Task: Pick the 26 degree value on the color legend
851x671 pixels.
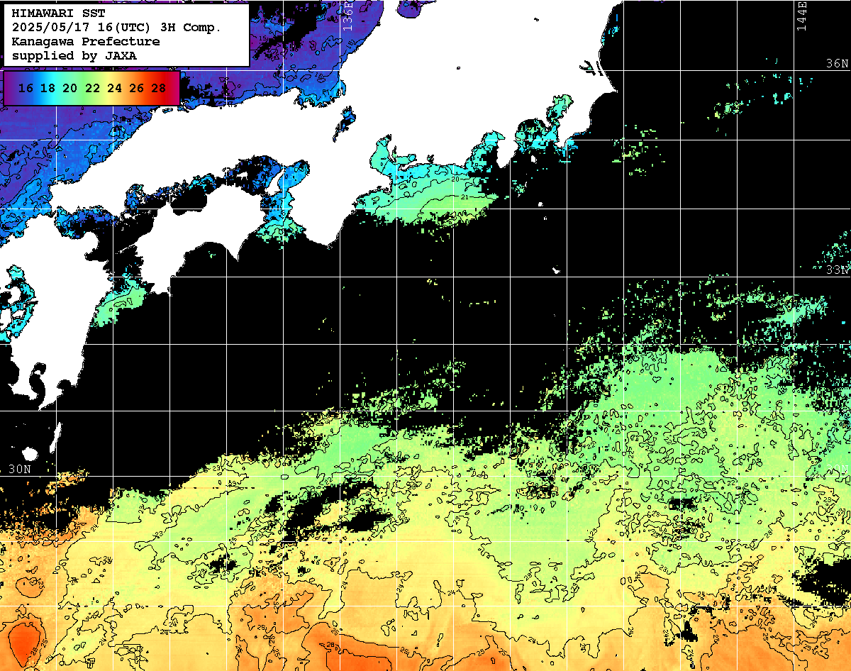Action: (x=136, y=89)
